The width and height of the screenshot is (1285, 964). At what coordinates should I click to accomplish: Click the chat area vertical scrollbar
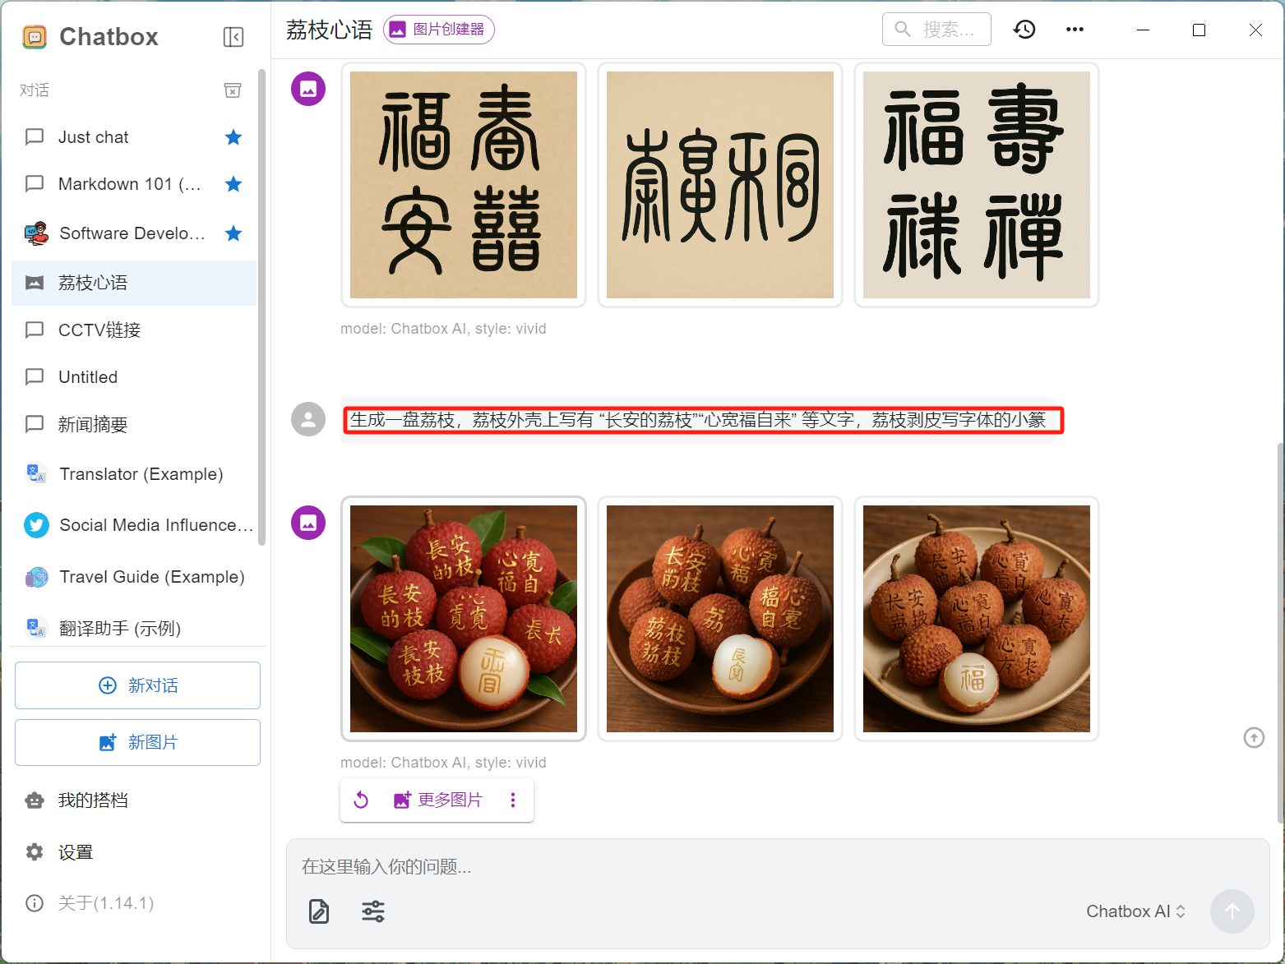(1280, 633)
